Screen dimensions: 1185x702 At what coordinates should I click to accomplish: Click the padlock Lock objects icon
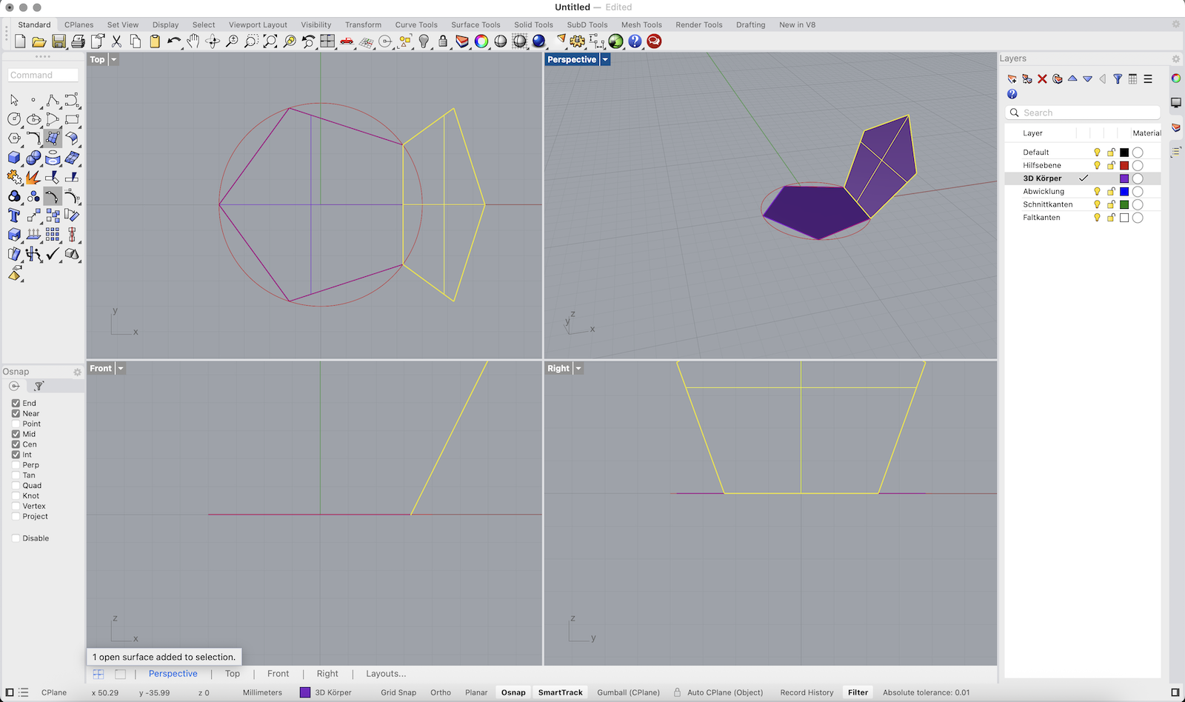coord(443,41)
